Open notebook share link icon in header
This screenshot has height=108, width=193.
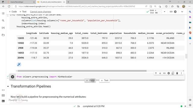point(171,12)
